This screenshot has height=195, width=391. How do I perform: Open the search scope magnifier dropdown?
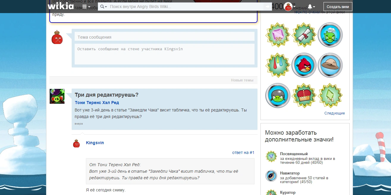click(104, 7)
